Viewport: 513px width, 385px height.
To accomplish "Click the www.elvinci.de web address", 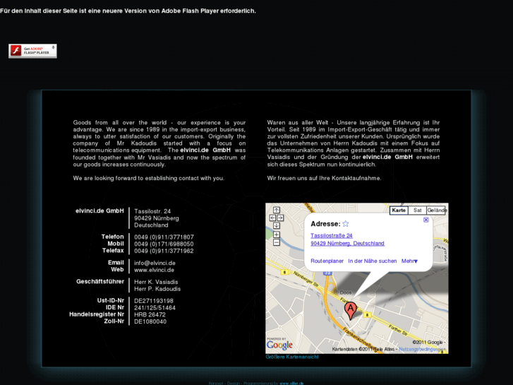I will click(x=154, y=270).
